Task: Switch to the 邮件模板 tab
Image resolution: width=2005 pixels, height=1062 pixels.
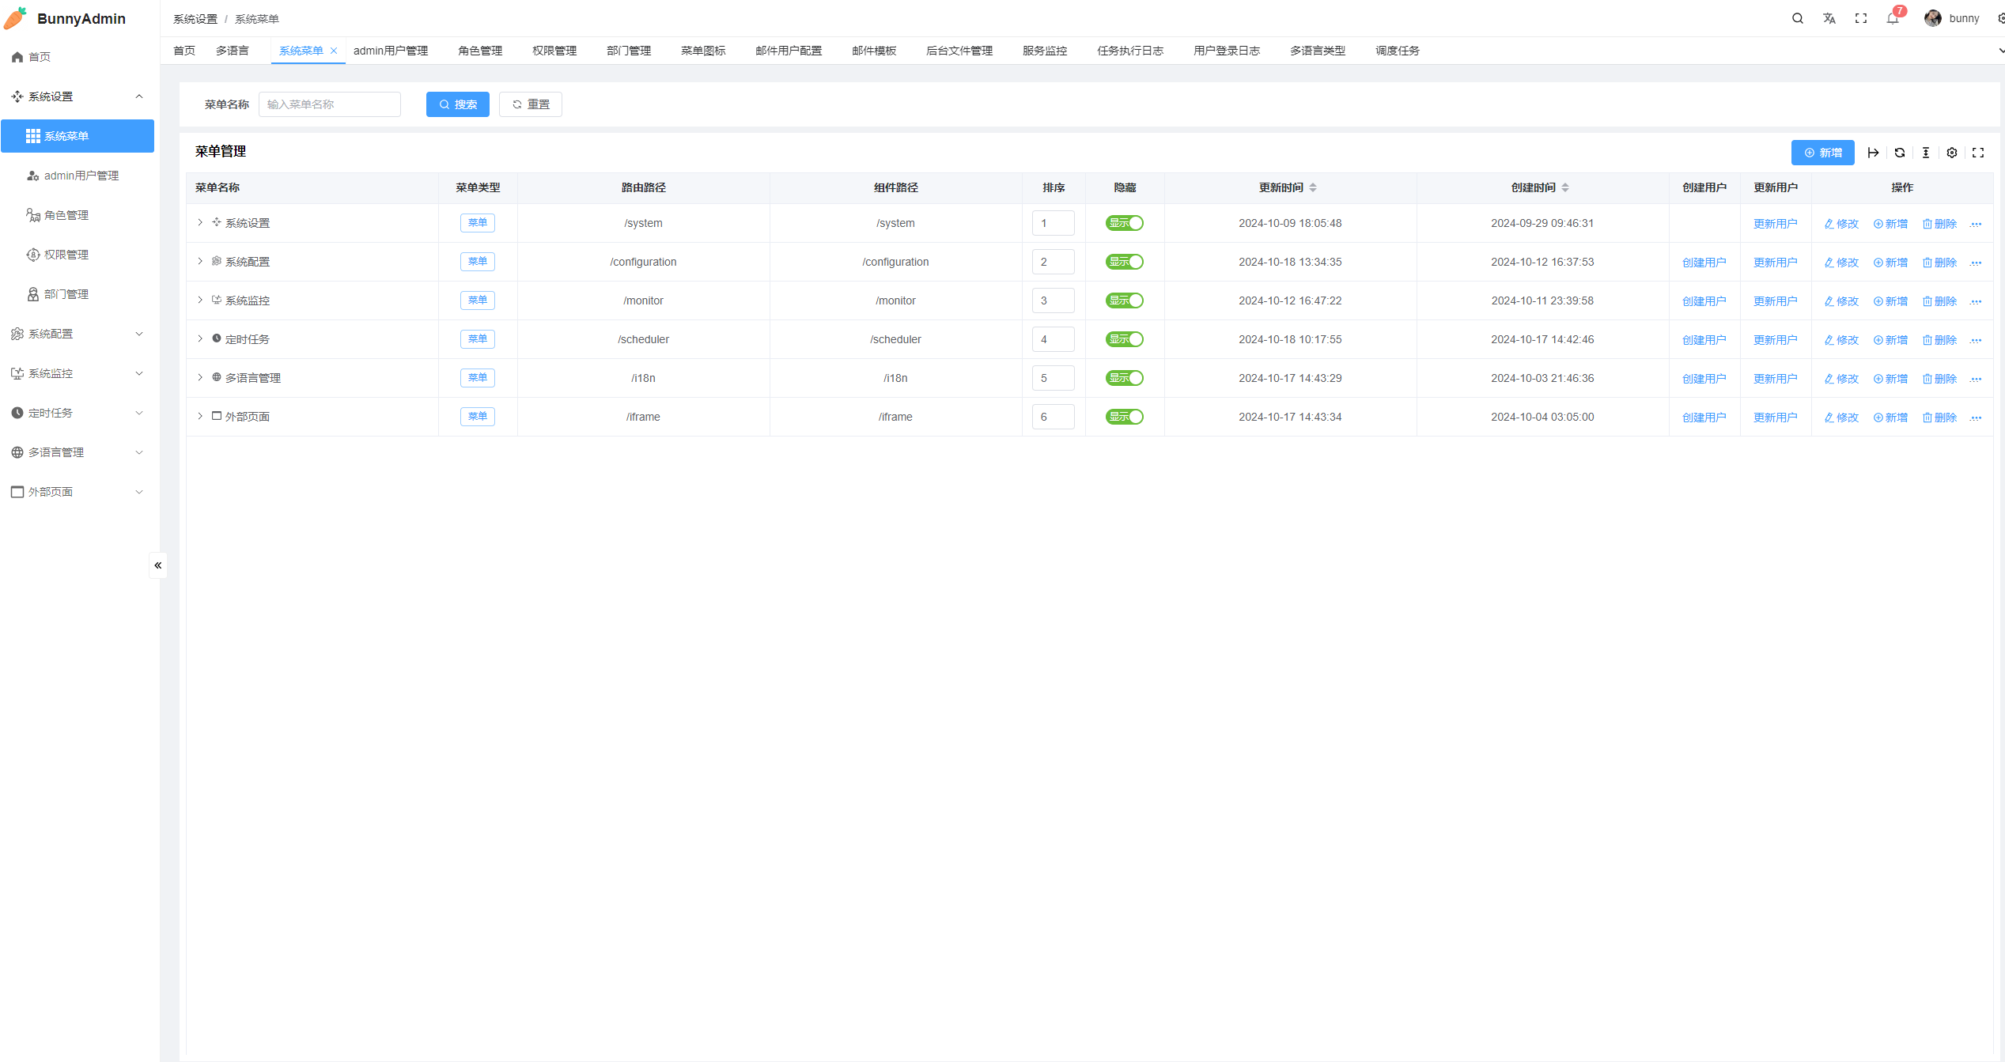Action: click(x=874, y=51)
